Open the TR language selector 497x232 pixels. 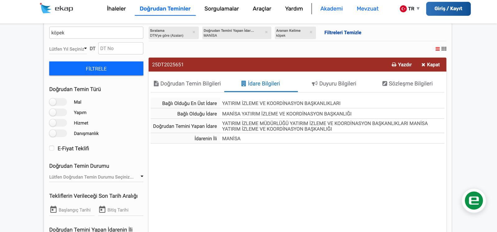point(410,9)
